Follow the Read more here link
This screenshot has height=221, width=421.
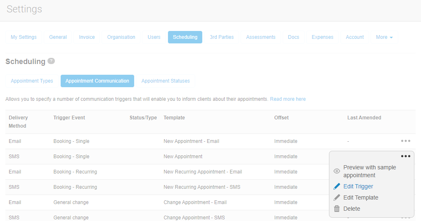pos(288,99)
